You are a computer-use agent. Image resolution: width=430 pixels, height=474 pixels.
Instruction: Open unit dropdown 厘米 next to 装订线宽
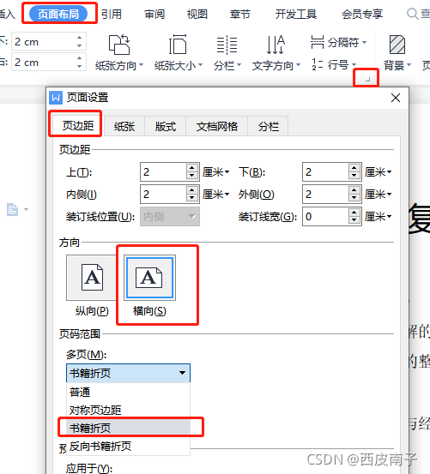point(378,217)
